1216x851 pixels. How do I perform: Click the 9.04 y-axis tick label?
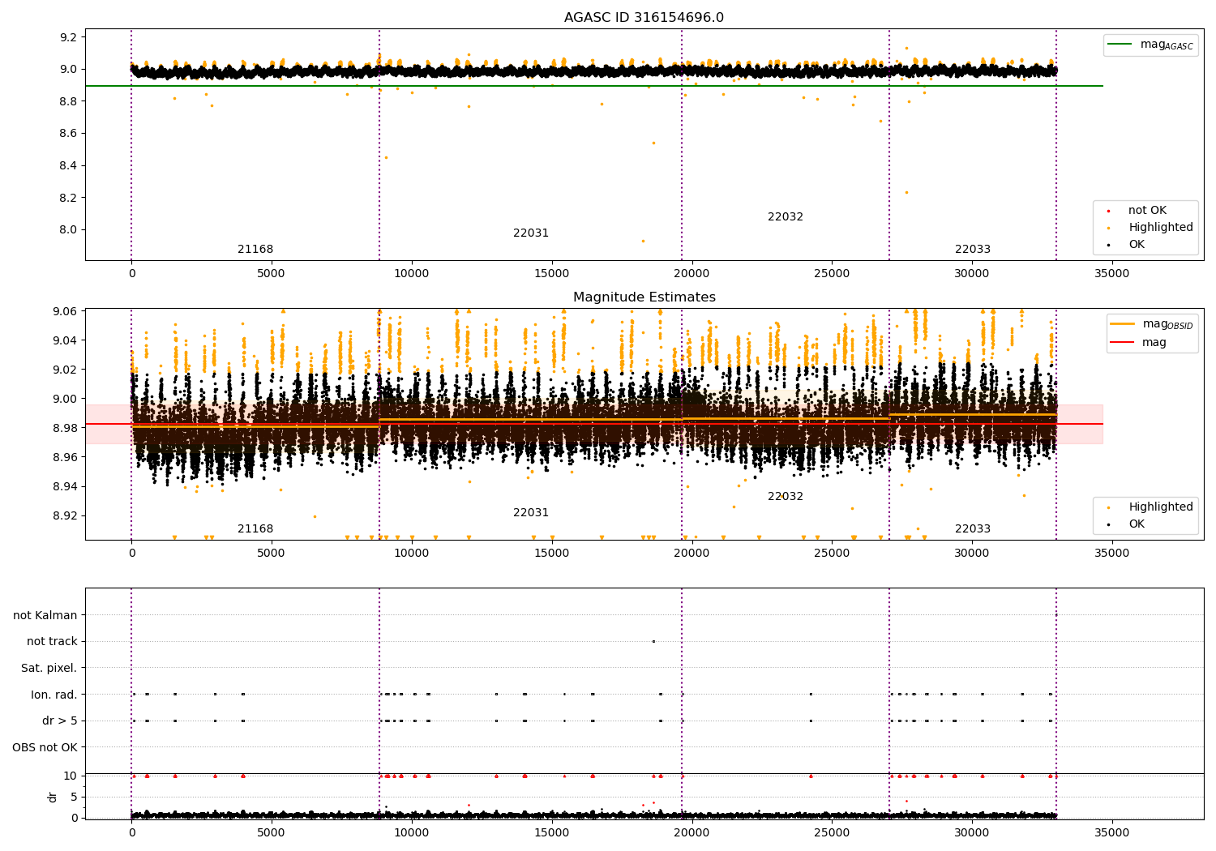[66, 340]
